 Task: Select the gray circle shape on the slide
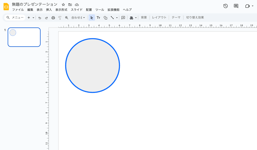pyautogui.click(x=93, y=66)
